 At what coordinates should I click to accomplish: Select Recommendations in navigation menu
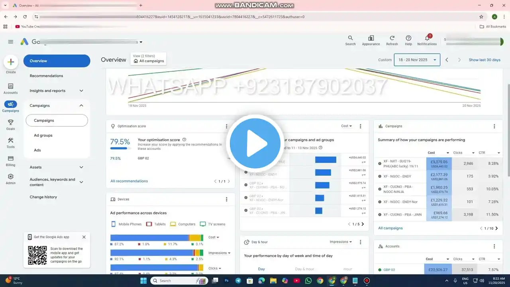point(46,76)
